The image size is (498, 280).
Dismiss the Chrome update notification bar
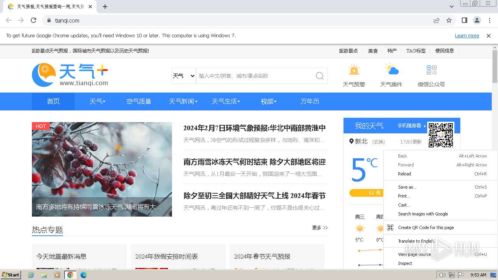pos(489,35)
